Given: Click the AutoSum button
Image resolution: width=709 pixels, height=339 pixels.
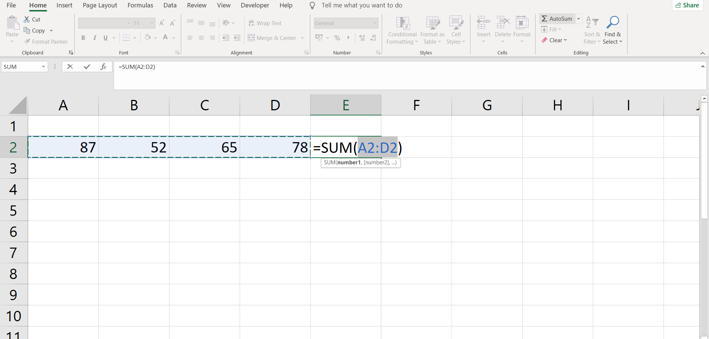Looking at the screenshot, I should click(x=557, y=19).
